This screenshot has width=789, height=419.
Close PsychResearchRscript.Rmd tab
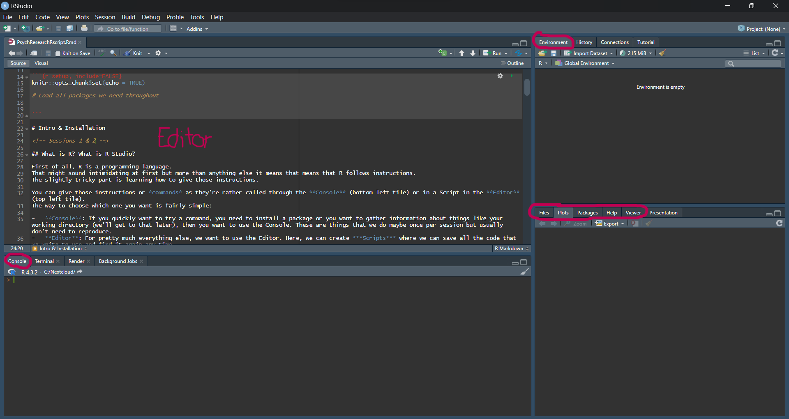tap(80, 42)
